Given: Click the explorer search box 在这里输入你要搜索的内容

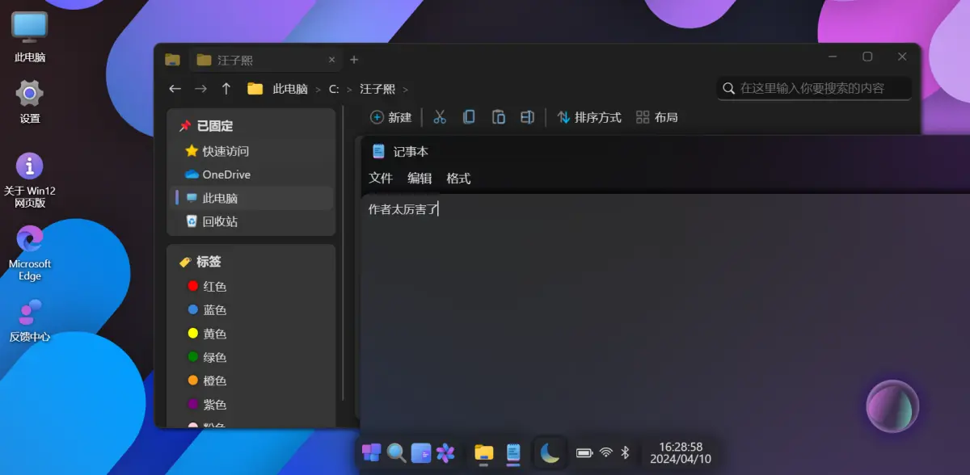Looking at the screenshot, I should [814, 88].
